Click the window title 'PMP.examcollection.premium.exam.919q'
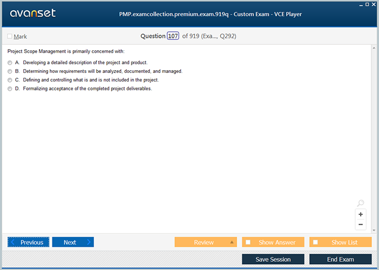 pyautogui.click(x=174, y=14)
